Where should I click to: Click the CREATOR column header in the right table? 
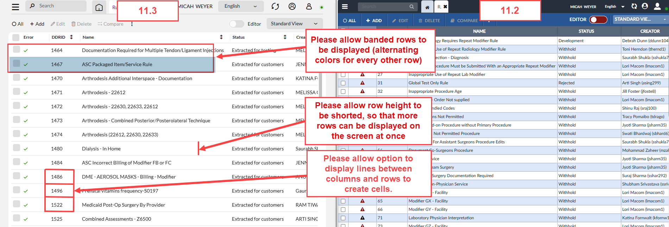[x=645, y=31]
